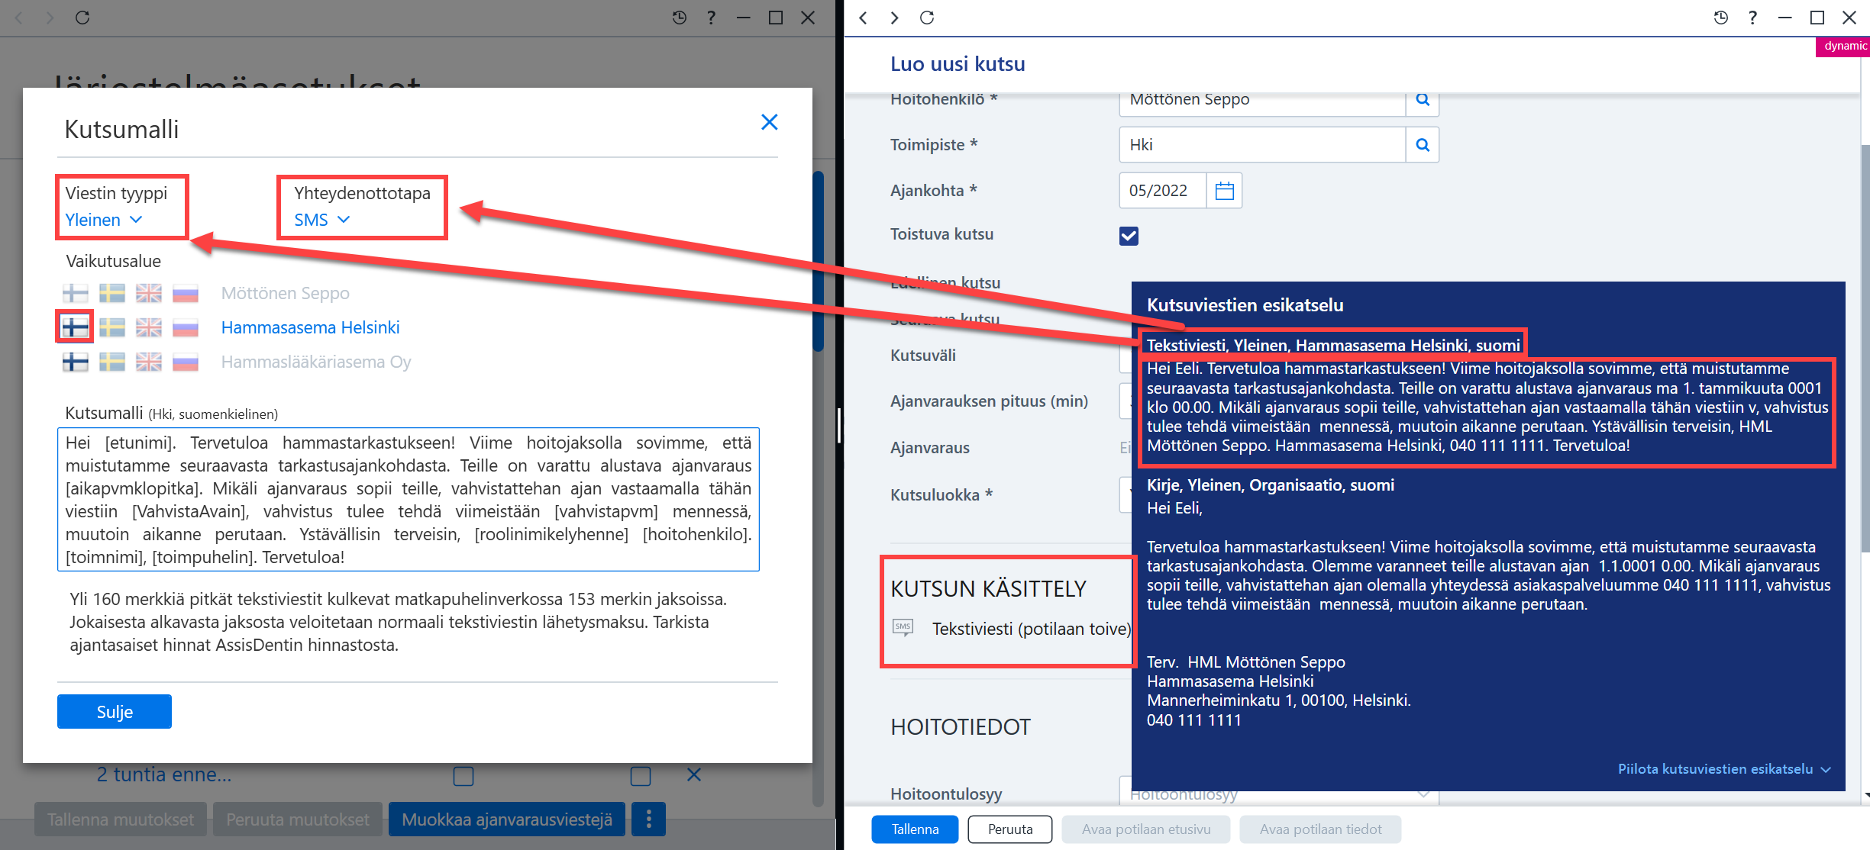Open the Yhteydenottotapa SMS dropdown
This screenshot has width=1870, height=850.
pos(322,220)
